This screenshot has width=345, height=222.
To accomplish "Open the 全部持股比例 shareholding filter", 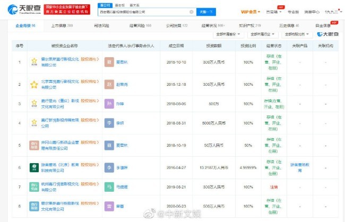I will (297, 34).
